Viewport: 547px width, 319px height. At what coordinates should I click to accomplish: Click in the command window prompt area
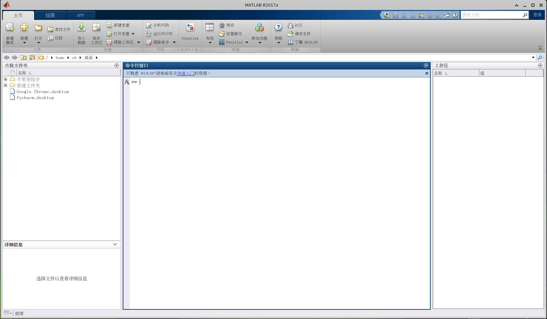(x=280, y=193)
